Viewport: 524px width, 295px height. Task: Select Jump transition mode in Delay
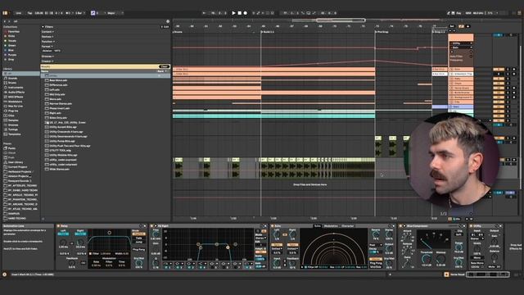(138, 242)
